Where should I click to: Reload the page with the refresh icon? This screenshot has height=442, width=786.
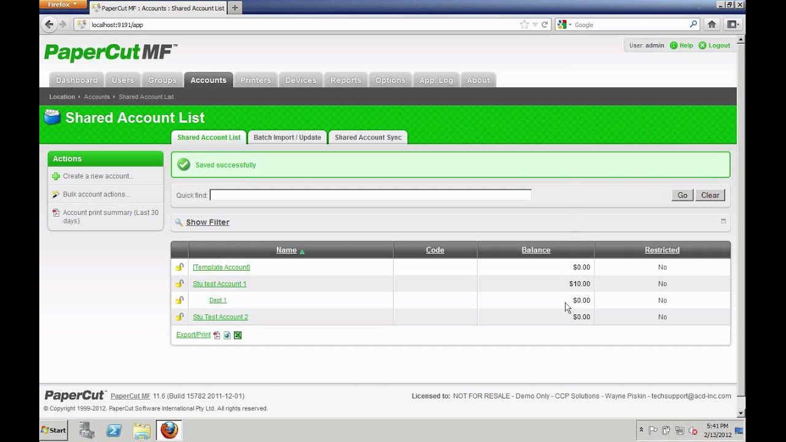(545, 25)
